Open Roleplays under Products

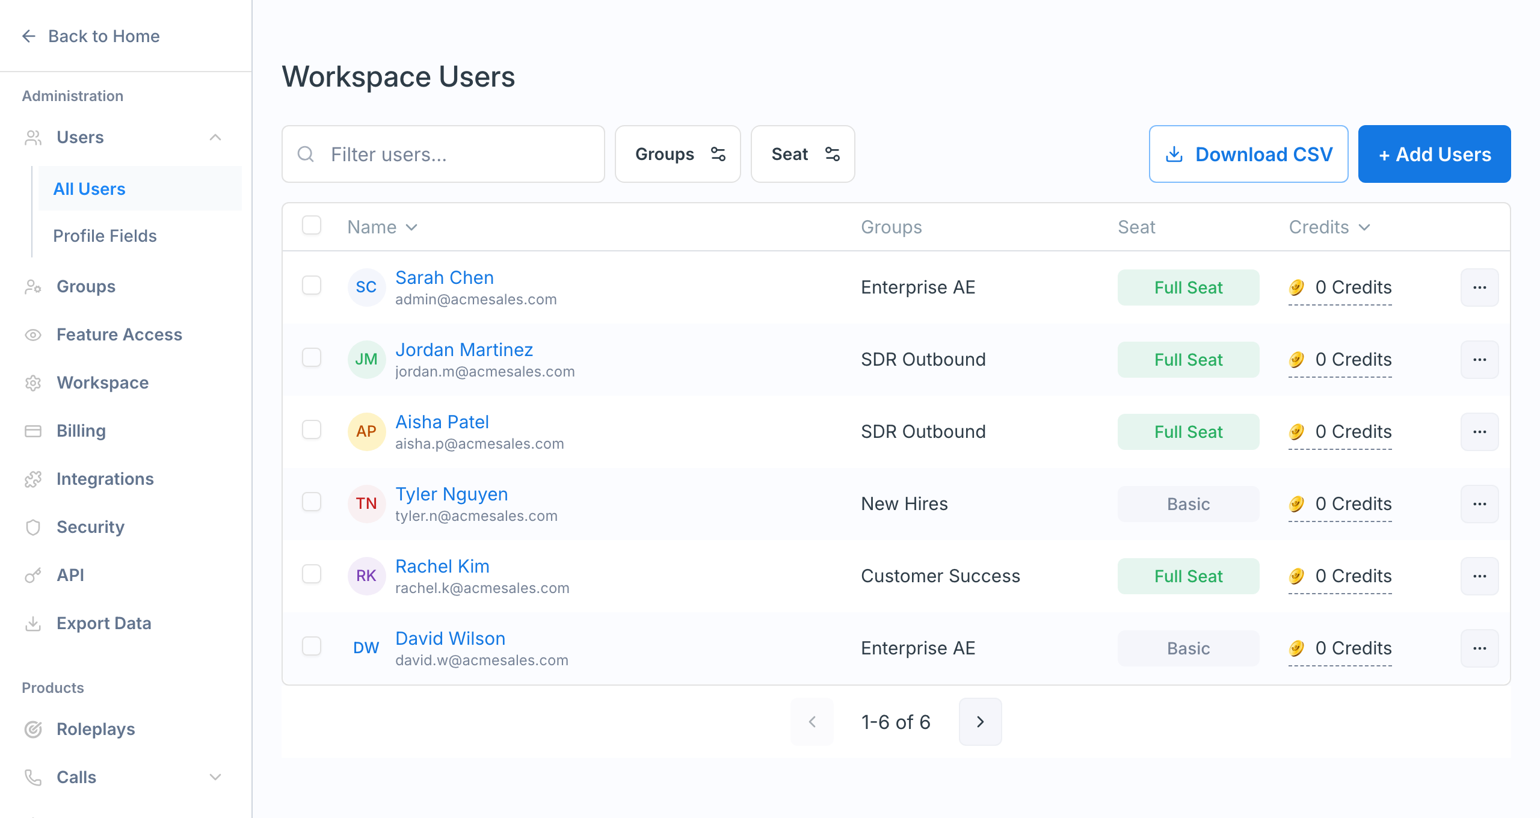click(96, 730)
